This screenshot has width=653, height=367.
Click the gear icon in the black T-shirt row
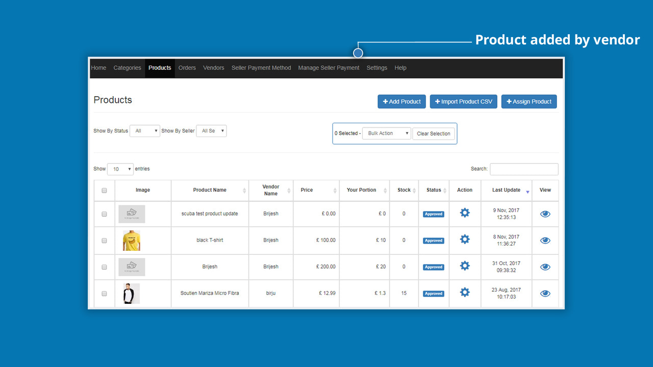pos(465,240)
